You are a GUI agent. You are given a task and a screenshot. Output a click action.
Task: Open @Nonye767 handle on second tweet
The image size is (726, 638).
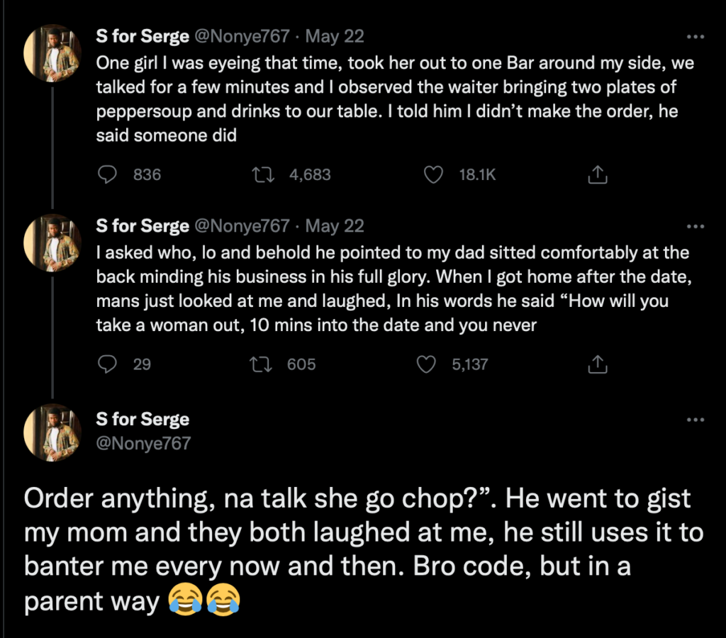pos(242,226)
